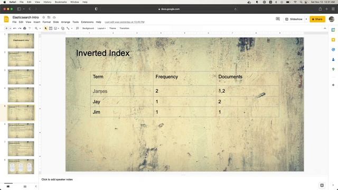The width and height of the screenshot is (338, 190).
Task: Open the Extensions menu
Action: [x=87, y=22]
